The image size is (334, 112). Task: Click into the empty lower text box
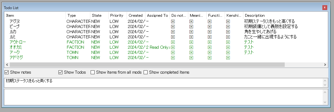coord(163,97)
